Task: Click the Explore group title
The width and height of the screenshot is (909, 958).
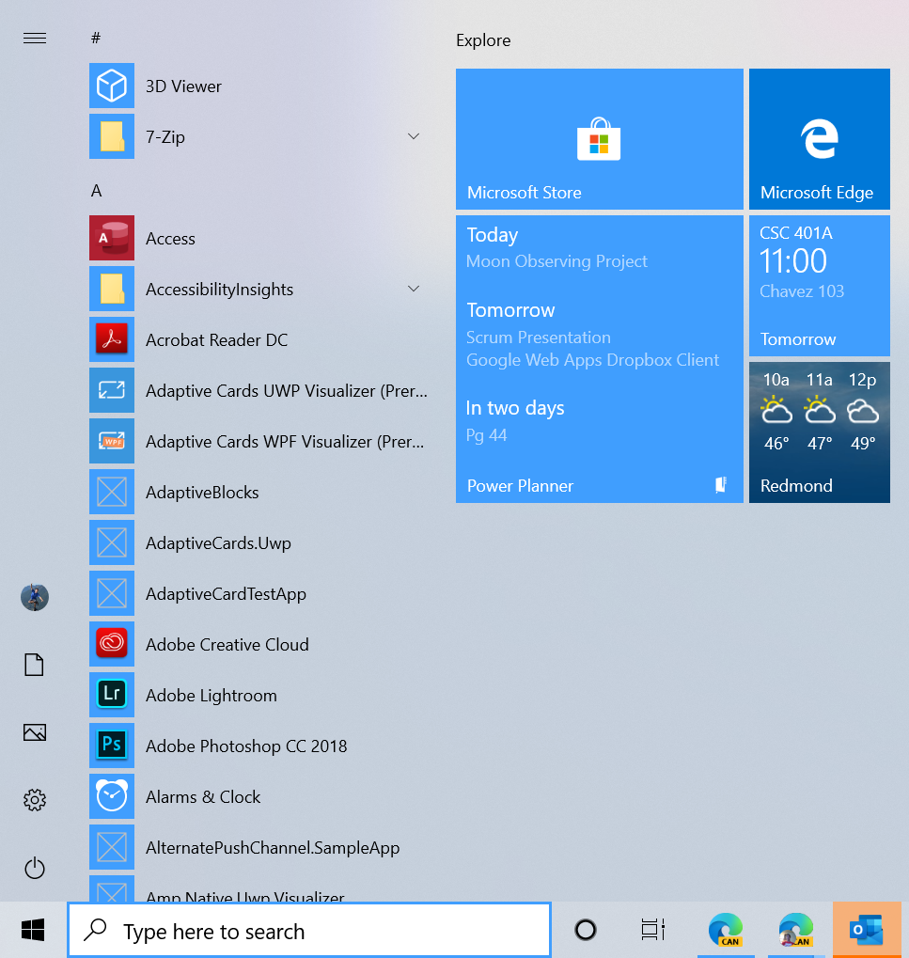Action: (x=483, y=40)
